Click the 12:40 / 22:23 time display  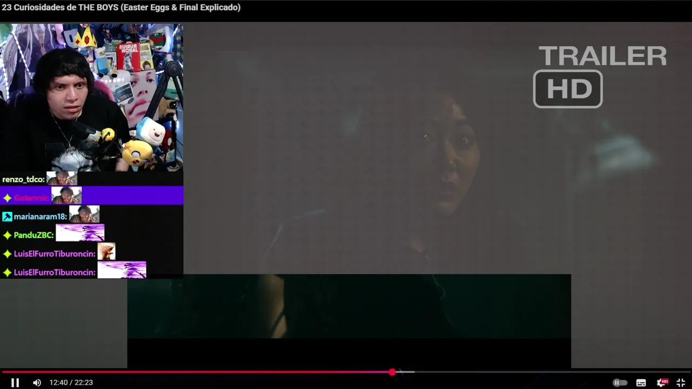point(71,383)
